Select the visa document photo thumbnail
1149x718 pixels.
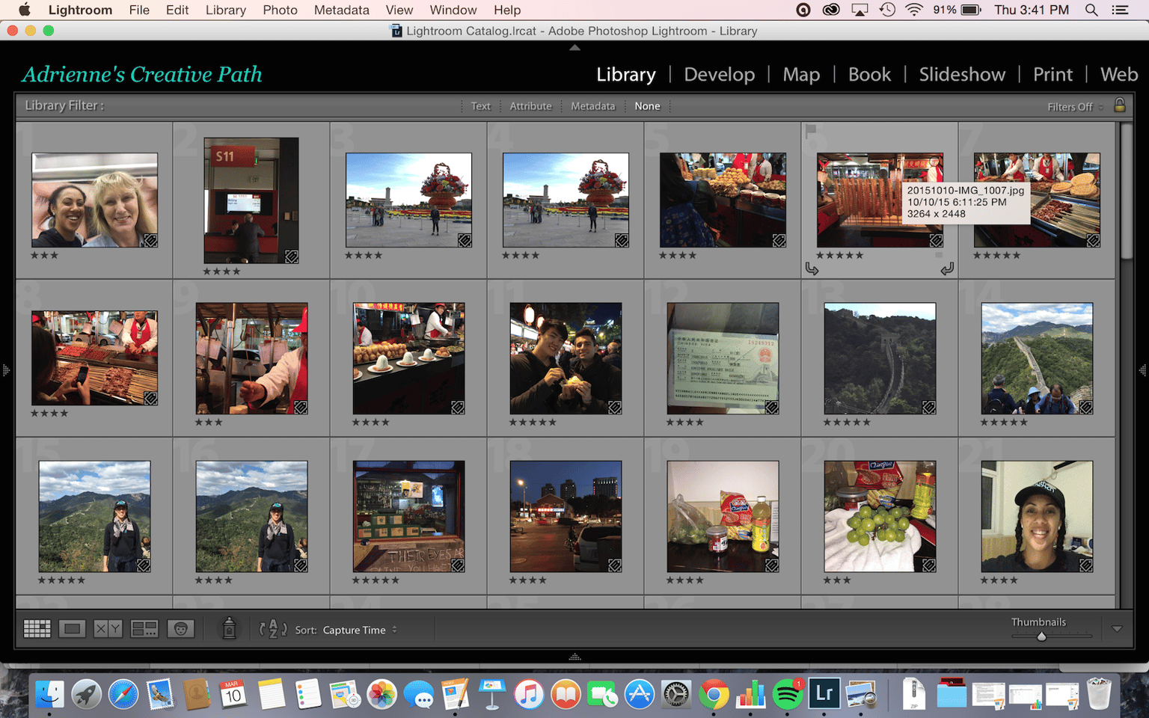(723, 358)
